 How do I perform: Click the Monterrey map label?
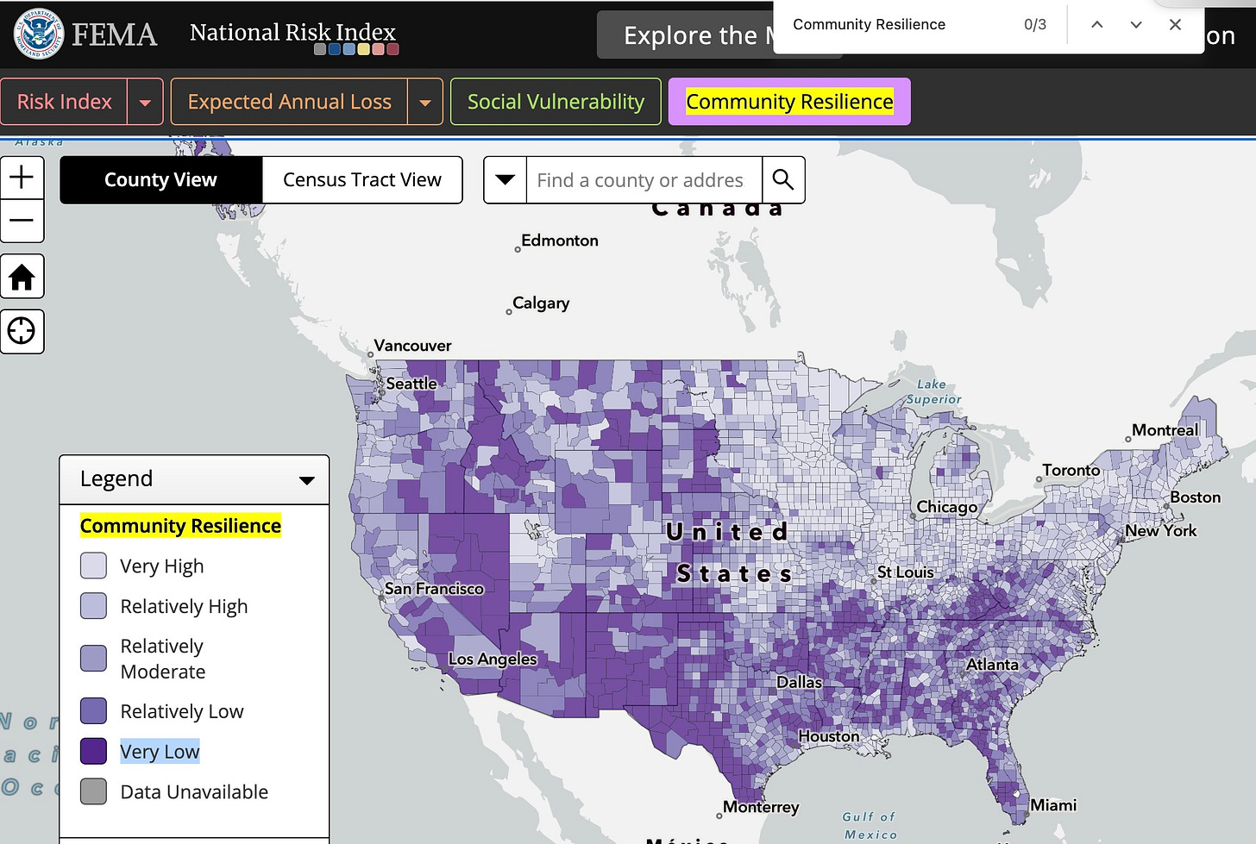pyautogui.click(x=760, y=807)
